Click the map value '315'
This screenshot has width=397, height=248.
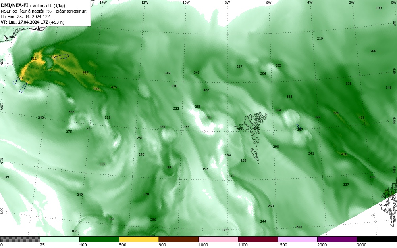click(x=231, y=176)
